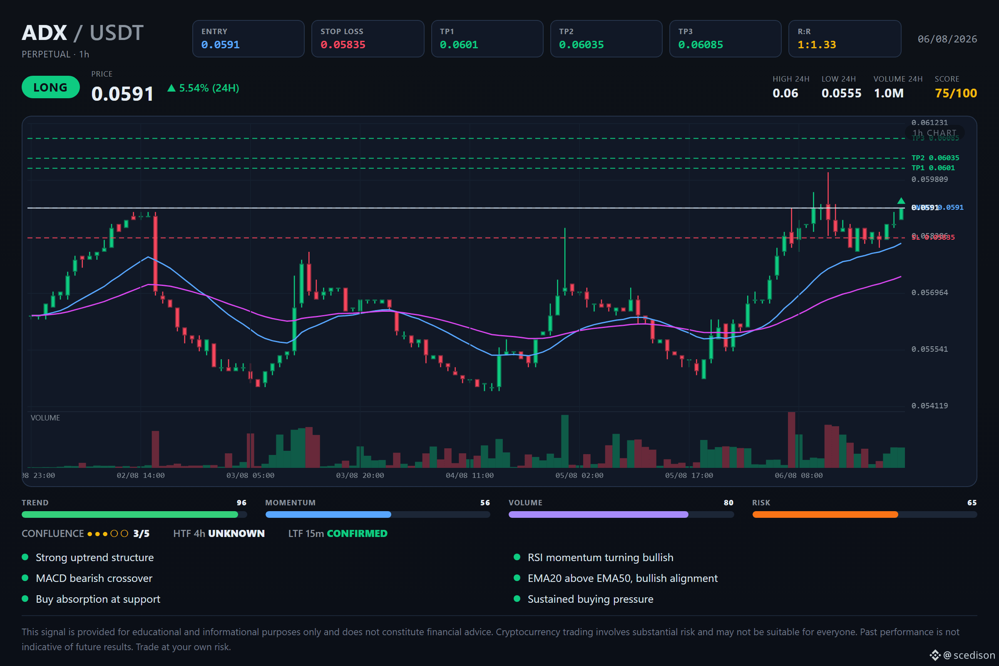Screen dimensions: 999x666
Task: Click the SCORE value 75/100
Action: [956, 93]
